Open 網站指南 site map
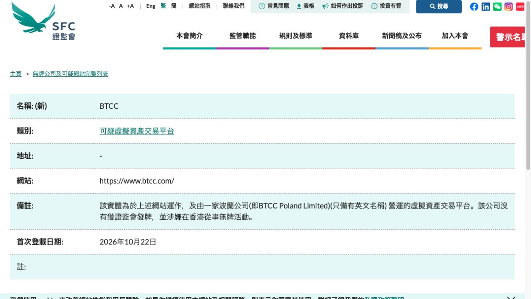Screen dimensions: 531x299 click(x=200, y=6)
